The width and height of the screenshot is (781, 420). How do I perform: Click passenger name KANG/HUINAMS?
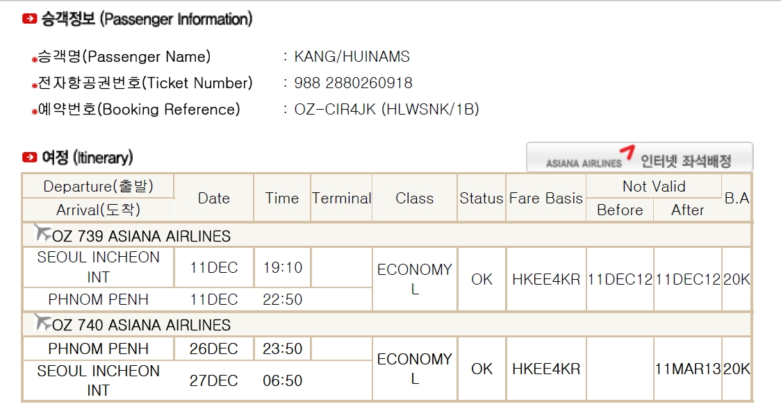[x=352, y=57]
